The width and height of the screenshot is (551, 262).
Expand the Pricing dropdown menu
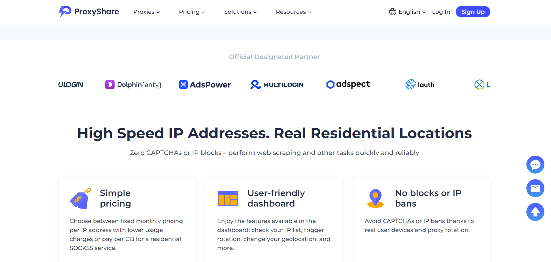(192, 12)
